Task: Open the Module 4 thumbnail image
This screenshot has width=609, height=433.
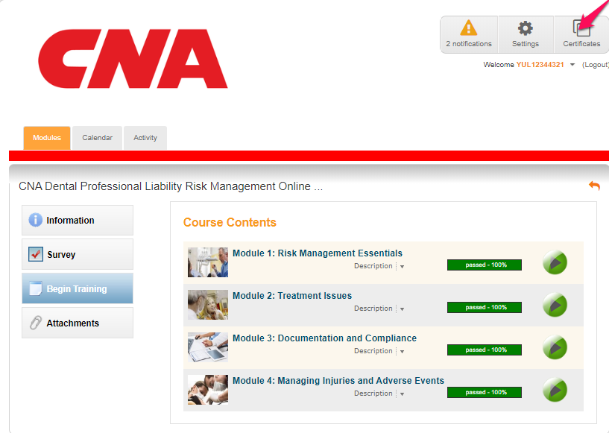Action: coord(208,390)
